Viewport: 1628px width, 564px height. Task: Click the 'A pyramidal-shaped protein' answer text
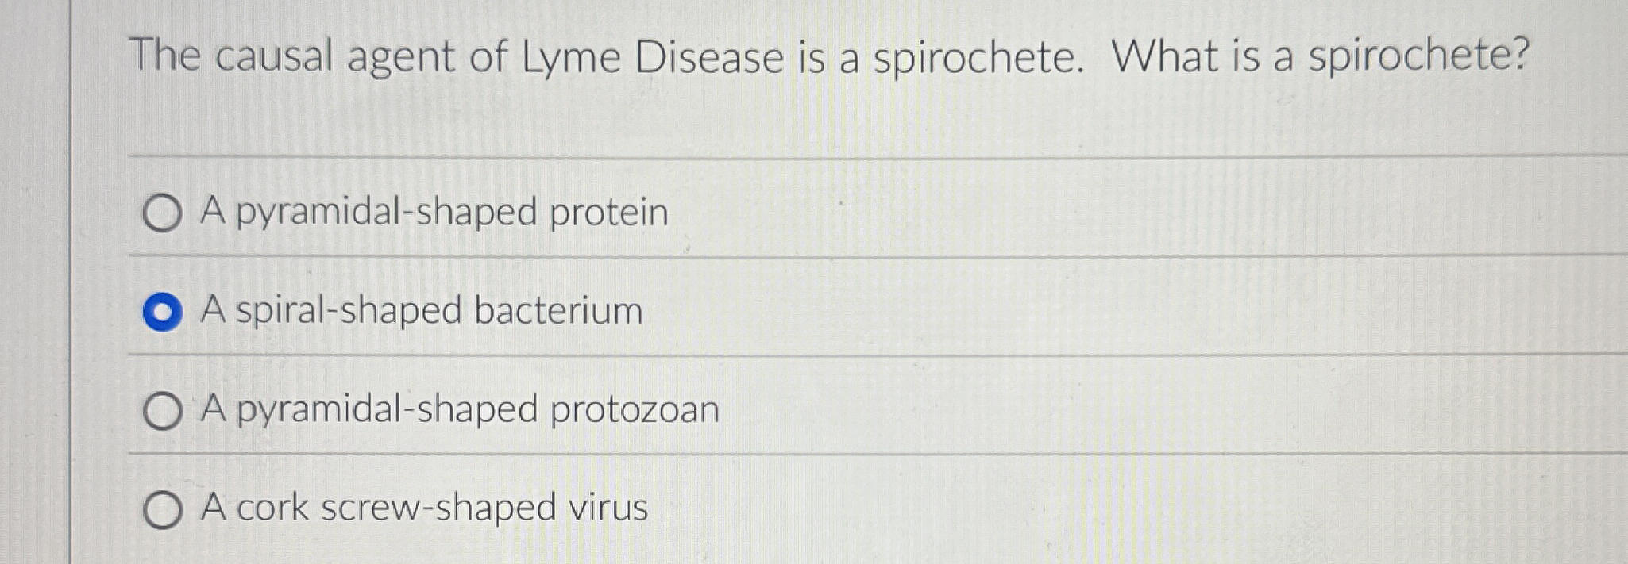click(435, 210)
